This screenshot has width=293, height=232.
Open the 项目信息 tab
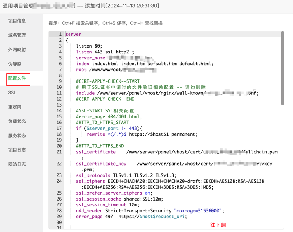(x=17, y=21)
